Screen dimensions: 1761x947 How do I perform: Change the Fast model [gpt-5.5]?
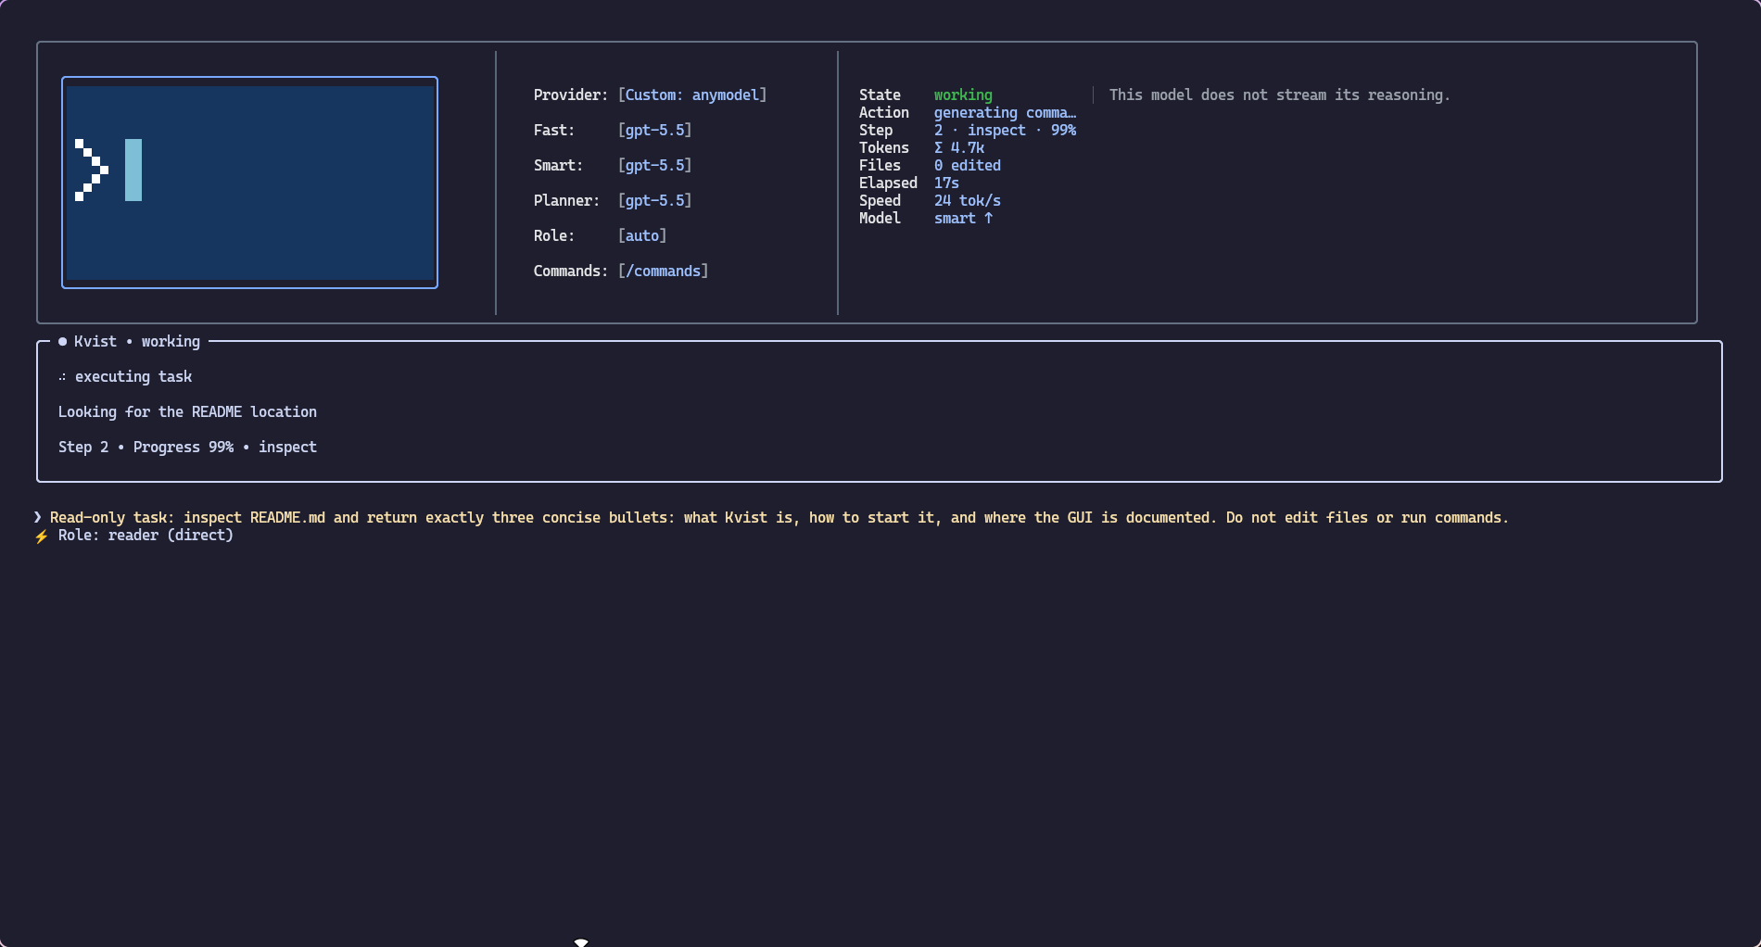(654, 130)
